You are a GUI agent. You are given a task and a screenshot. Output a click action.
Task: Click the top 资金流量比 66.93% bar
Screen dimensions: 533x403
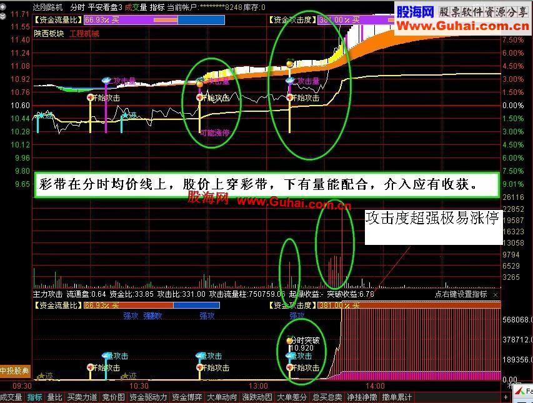154,20
